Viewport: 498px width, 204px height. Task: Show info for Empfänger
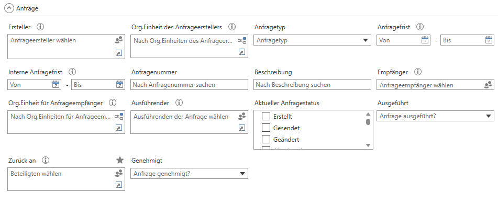pyautogui.click(x=418, y=72)
